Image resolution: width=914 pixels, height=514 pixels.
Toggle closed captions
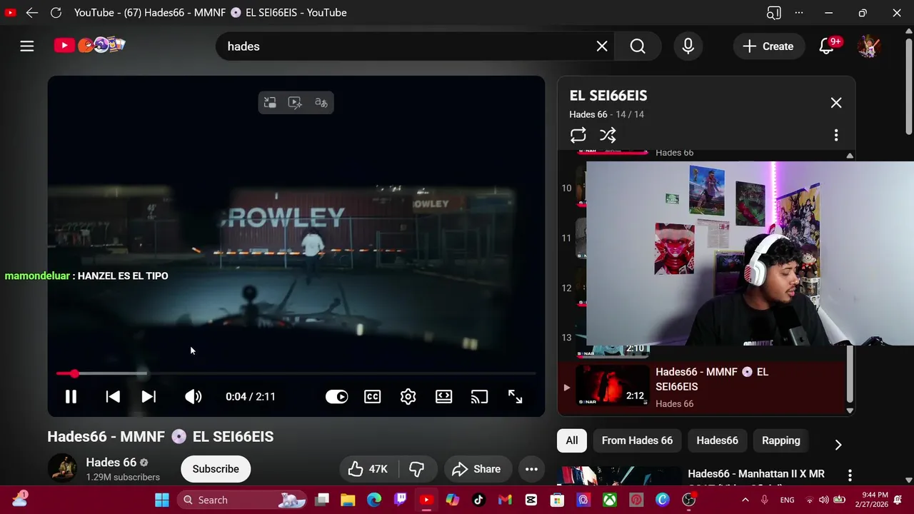click(x=372, y=397)
